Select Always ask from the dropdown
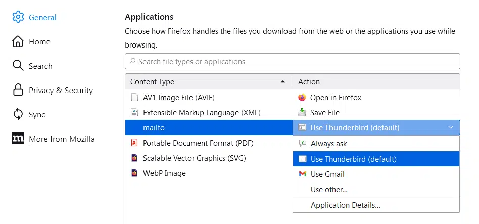Image resolution: width=479 pixels, height=224 pixels. tap(329, 144)
